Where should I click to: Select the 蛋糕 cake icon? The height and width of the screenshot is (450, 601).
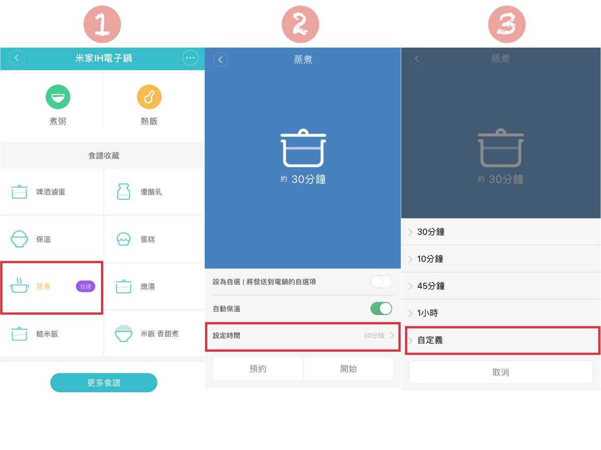pos(123,239)
